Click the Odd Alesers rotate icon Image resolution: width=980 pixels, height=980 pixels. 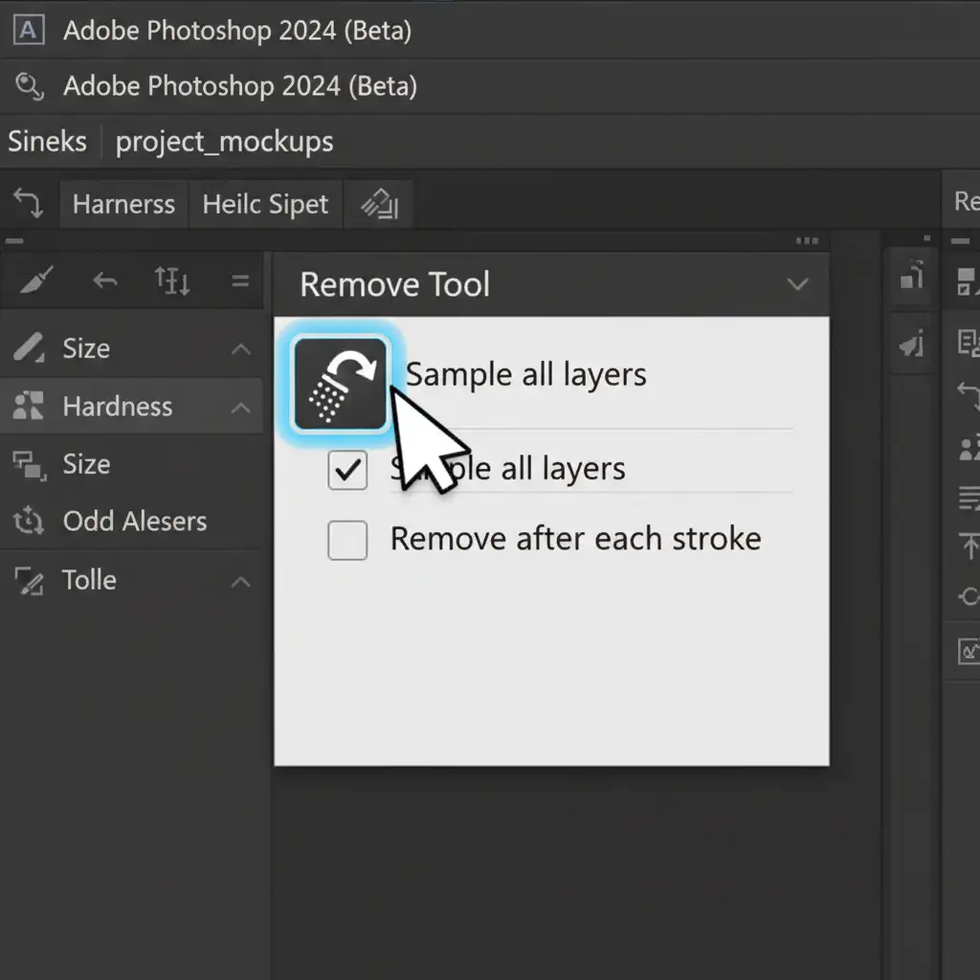[28, 522]
